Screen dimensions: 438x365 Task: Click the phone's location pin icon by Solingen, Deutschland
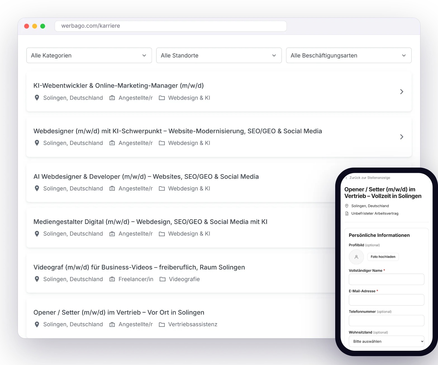tap(347, 206)
